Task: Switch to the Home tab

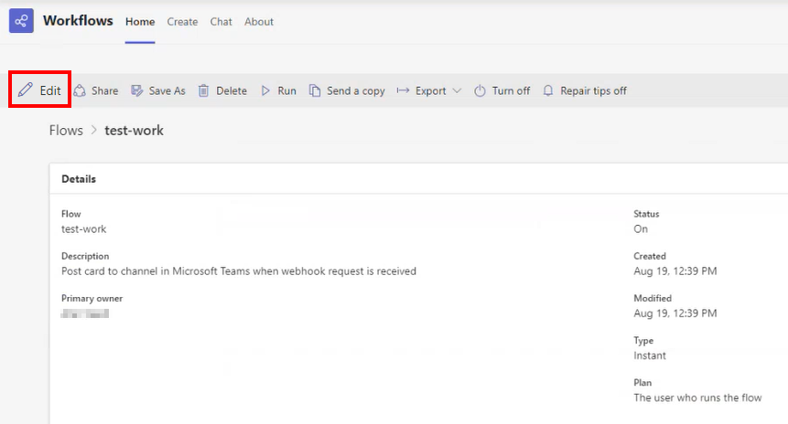Action: point(140,22)
